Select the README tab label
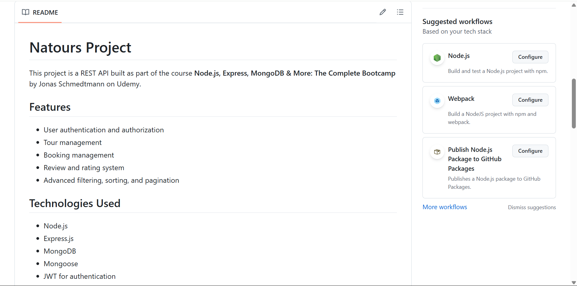Viewport: 577px width, 286px height. (45, 13)
